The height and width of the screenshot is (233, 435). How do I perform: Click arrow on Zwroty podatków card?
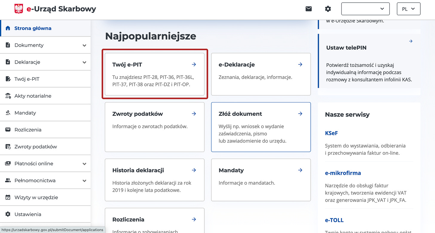[194, 114]
